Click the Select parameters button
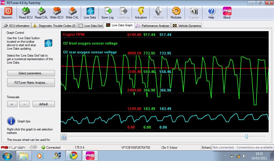 31,73
